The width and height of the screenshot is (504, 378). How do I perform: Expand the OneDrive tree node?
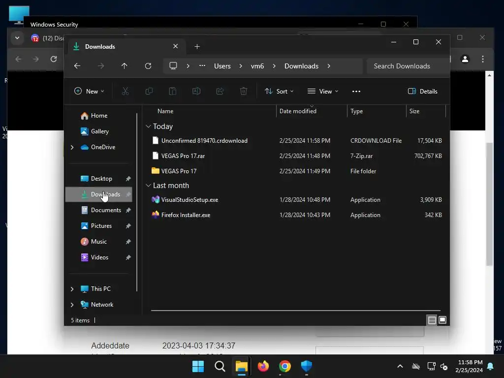(x=72, y=147)
